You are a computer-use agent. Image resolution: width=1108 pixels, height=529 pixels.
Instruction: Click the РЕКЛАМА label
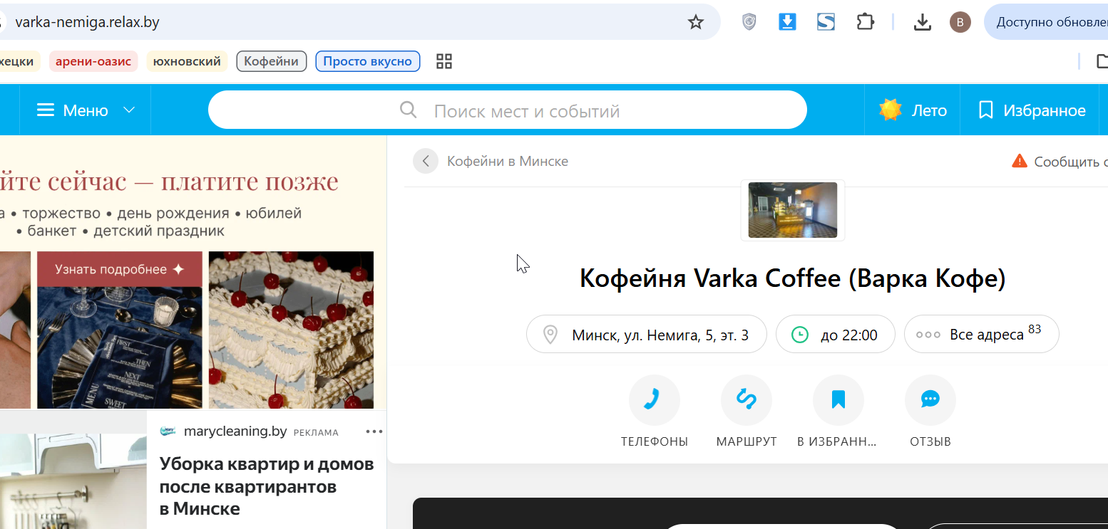[x=316, y=432]
